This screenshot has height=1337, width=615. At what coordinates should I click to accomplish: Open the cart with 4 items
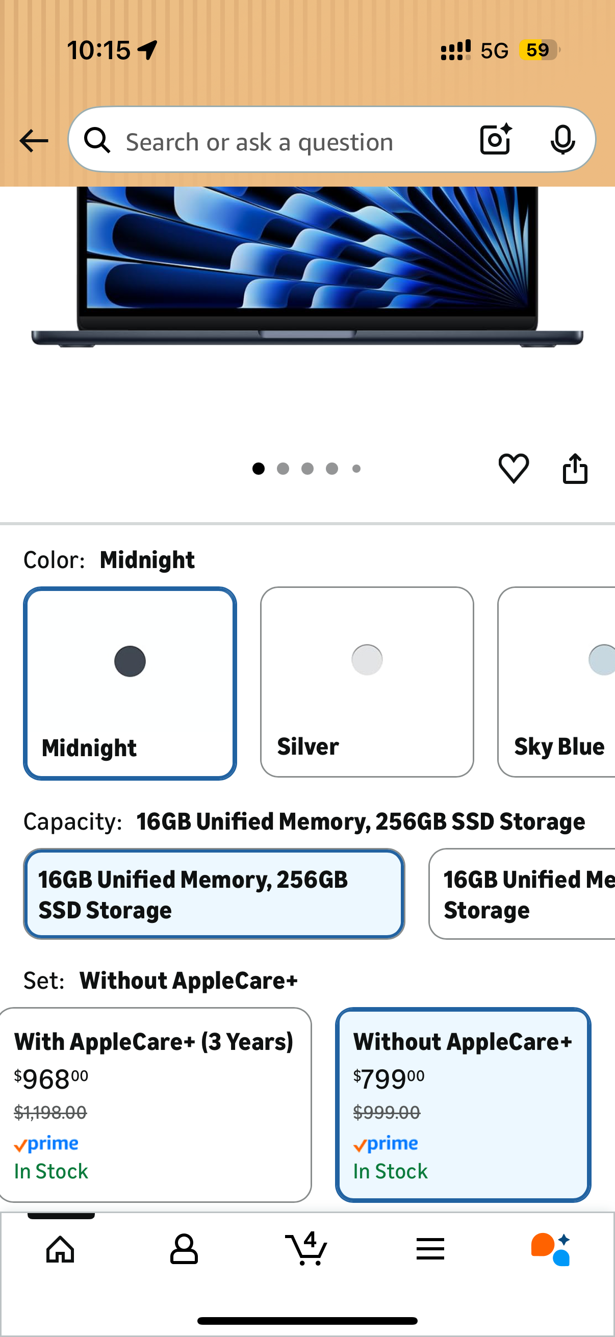pos(306,1248)
